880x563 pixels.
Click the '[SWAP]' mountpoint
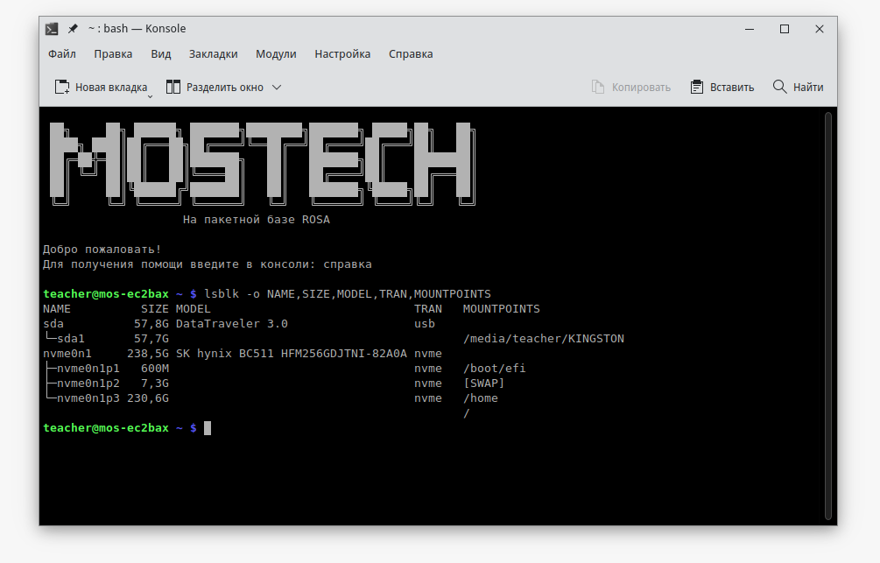point(483,384)
